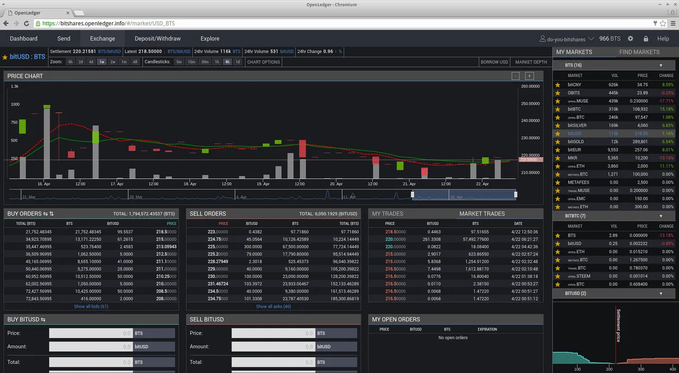Set chart zoom to 6h
The image size is (679, 373).
pyautogui.click(x=70, y=62)
